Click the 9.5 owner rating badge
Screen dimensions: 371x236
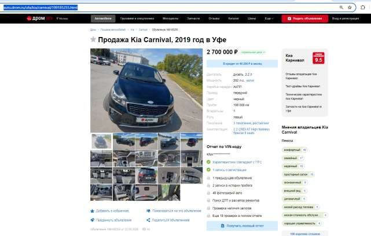[318, 58]
